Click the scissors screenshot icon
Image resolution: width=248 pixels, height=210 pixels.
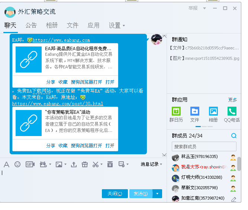click(96, 164)
